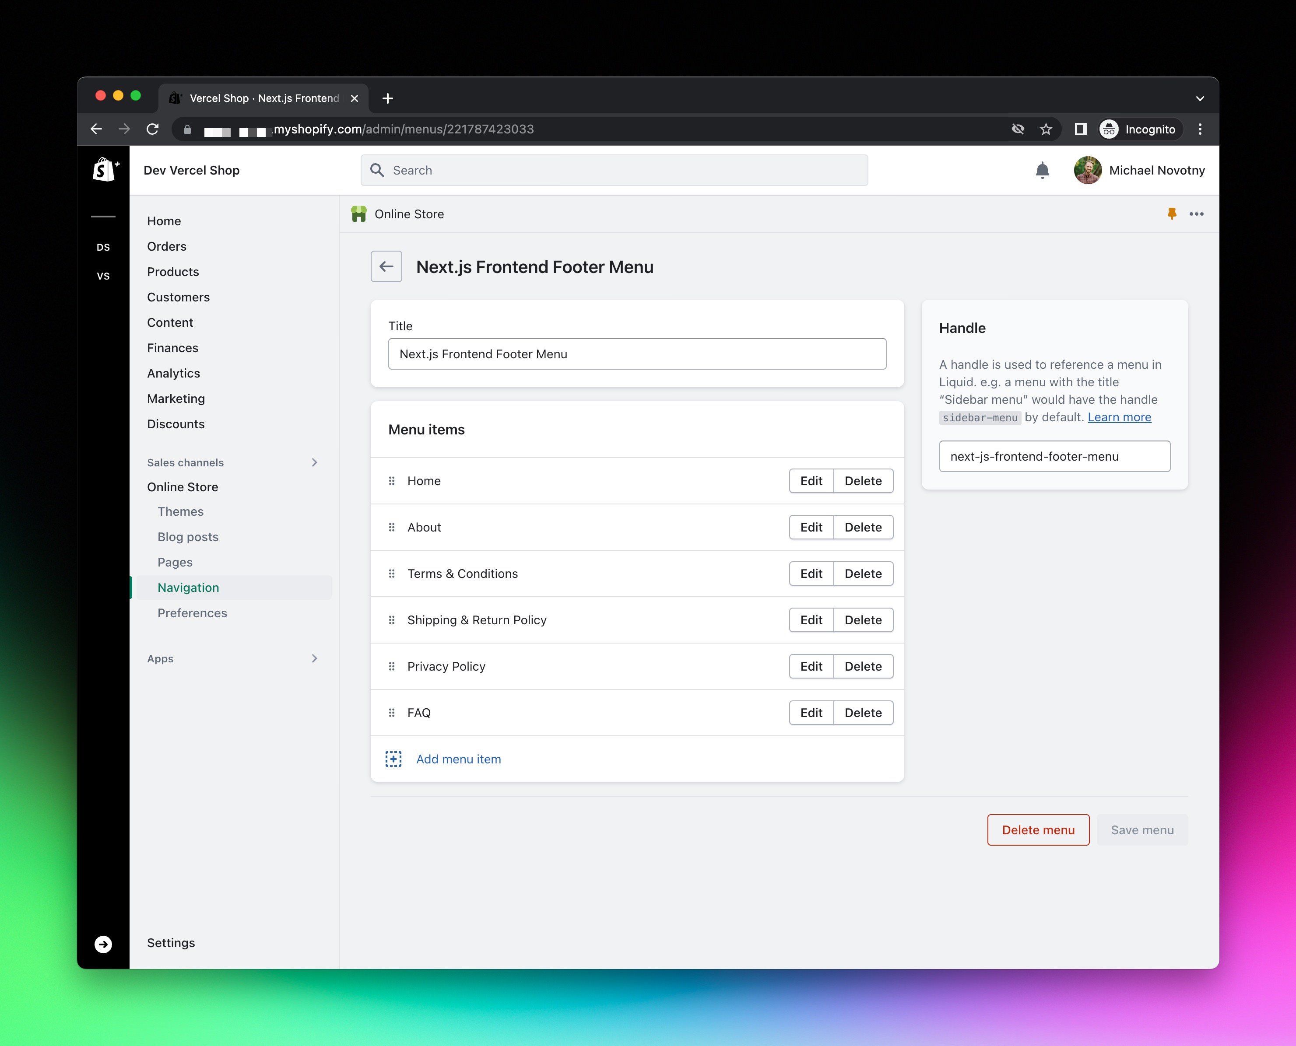Open Discounts in the sidebar
Viewport: 1296px width, 1046px height.
(x=176, y=424)
